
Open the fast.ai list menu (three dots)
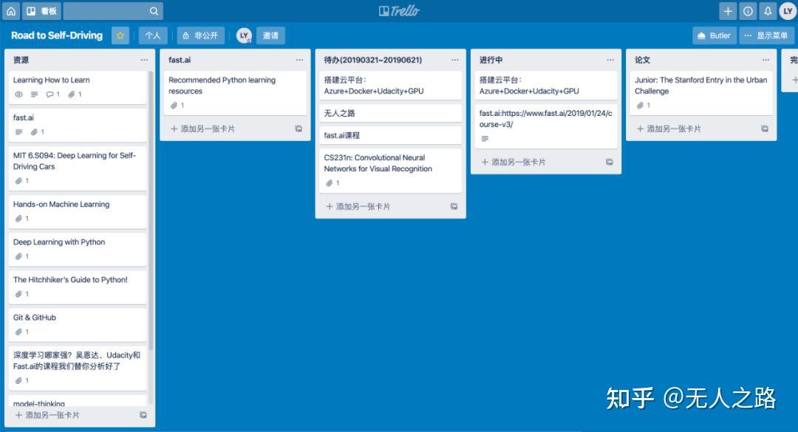pyautogui.click(x=299, y=60)
